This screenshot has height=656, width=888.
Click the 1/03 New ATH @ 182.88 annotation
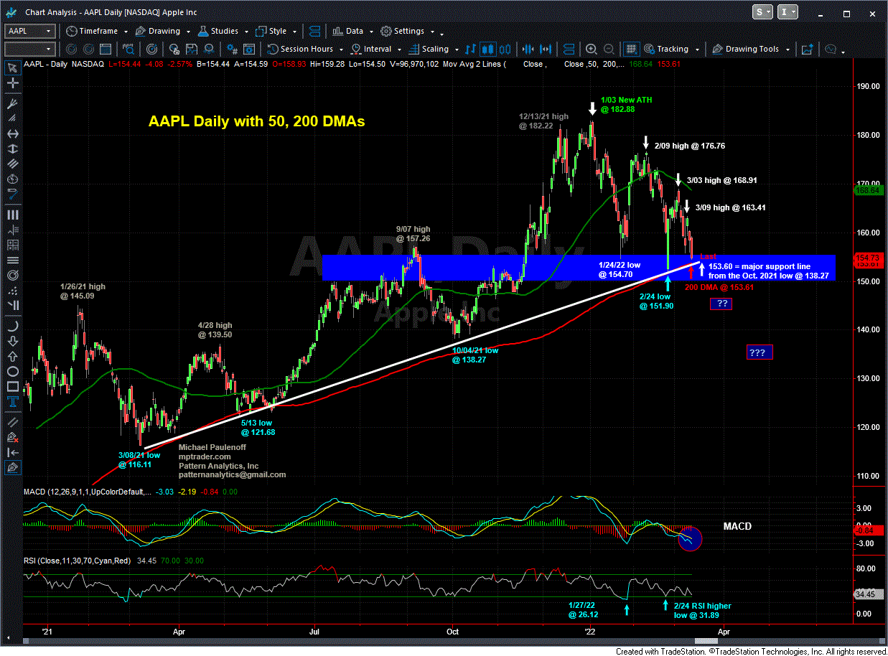627,104
